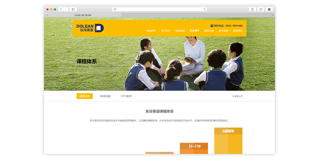Close the LIFENG NETWORK tab
Image resolution: width=315 pixels, height=160 pixels.
click(x=47, y=15)
